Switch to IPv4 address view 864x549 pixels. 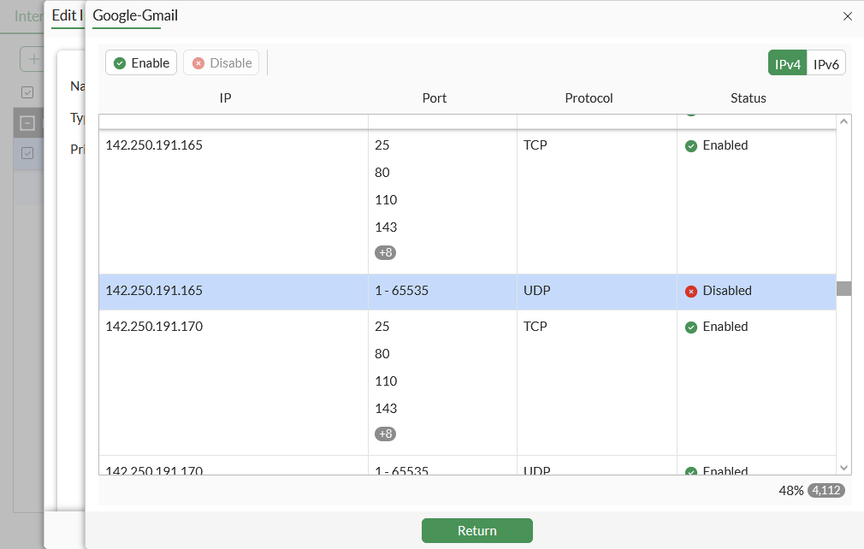[x=787, y=63]
